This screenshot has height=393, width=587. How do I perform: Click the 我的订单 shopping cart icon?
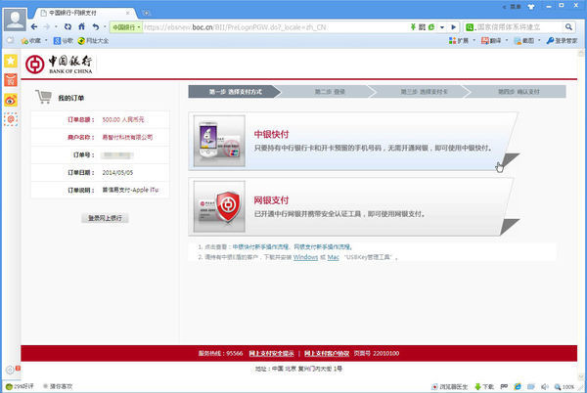pyautogui.click(x=43, y=97)
